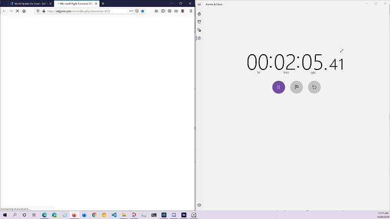
Task: Switch to Firefox in taskbar
Action: 74,215
